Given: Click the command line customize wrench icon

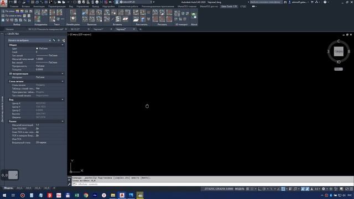Looking at the screenshot, I should coord(69,184).
